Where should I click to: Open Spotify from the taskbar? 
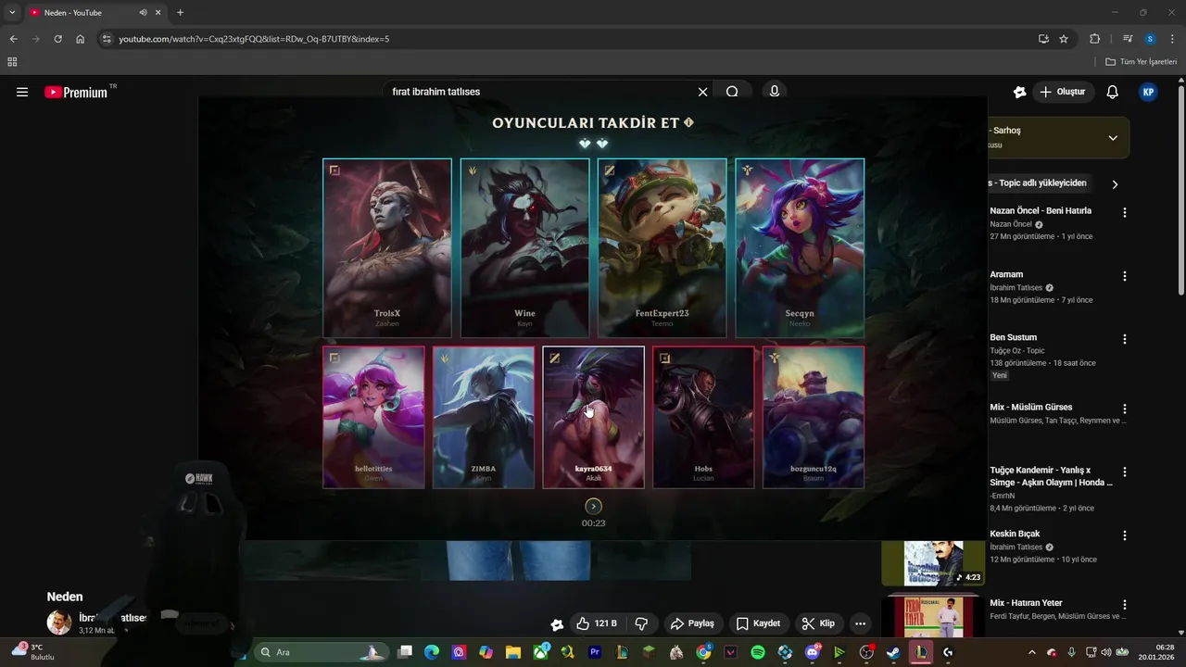click(x=758, y=652)
